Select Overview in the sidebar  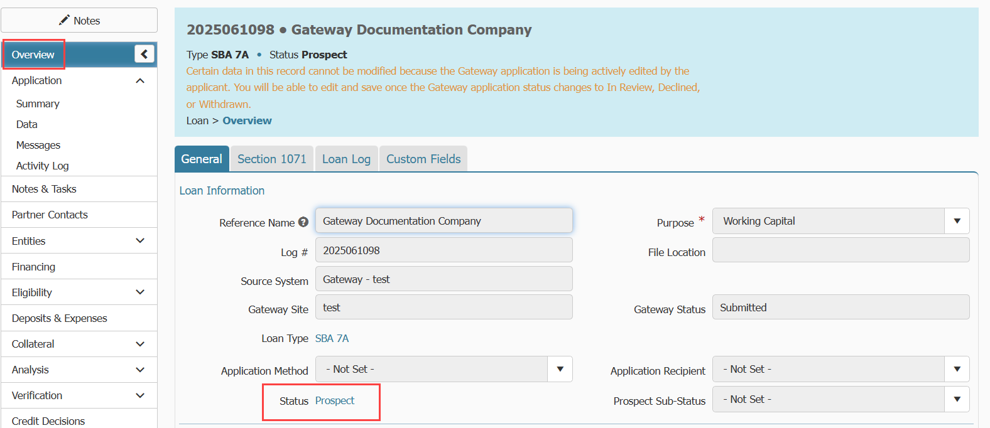click(x=33, y=55)
